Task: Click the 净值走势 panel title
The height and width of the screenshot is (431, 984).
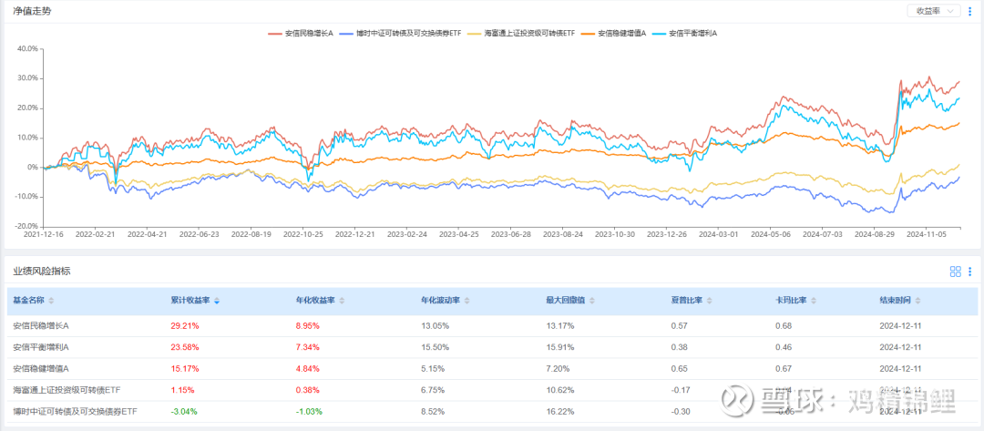Action: [32, 11]
